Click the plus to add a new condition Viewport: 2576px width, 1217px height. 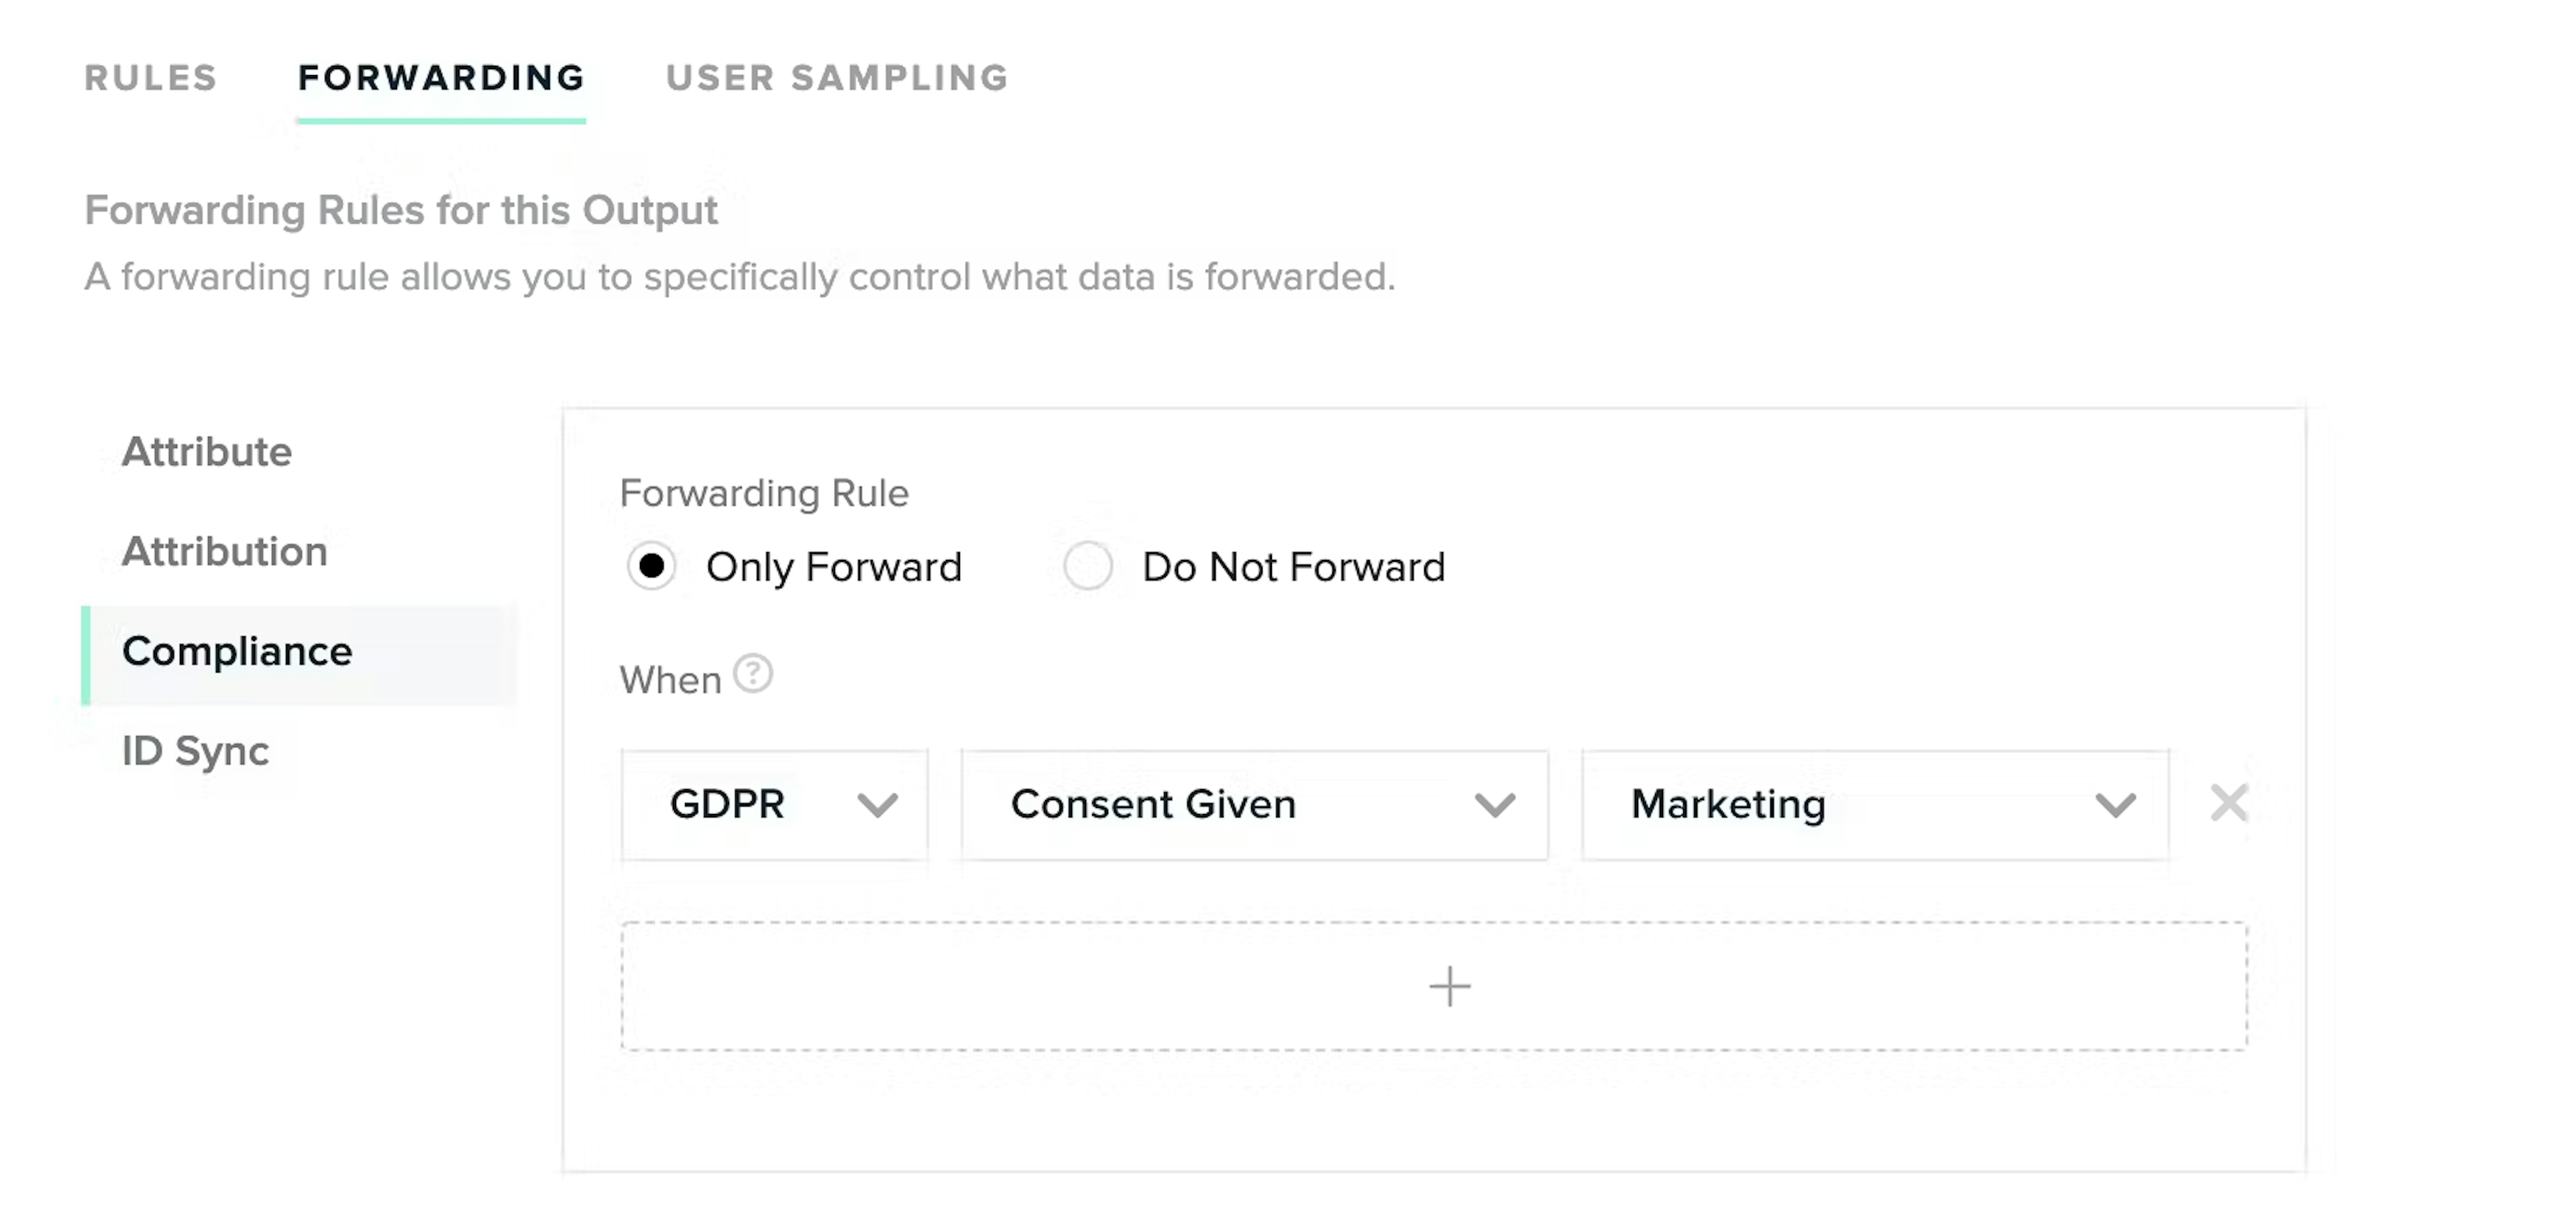click(1448, 987)
